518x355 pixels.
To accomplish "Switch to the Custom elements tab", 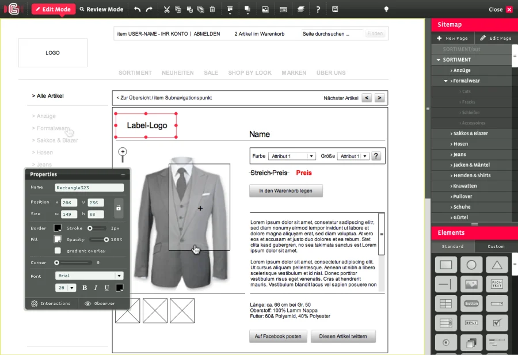I will [x=496, y=247].
